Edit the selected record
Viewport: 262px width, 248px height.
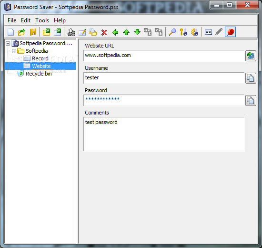82,32
